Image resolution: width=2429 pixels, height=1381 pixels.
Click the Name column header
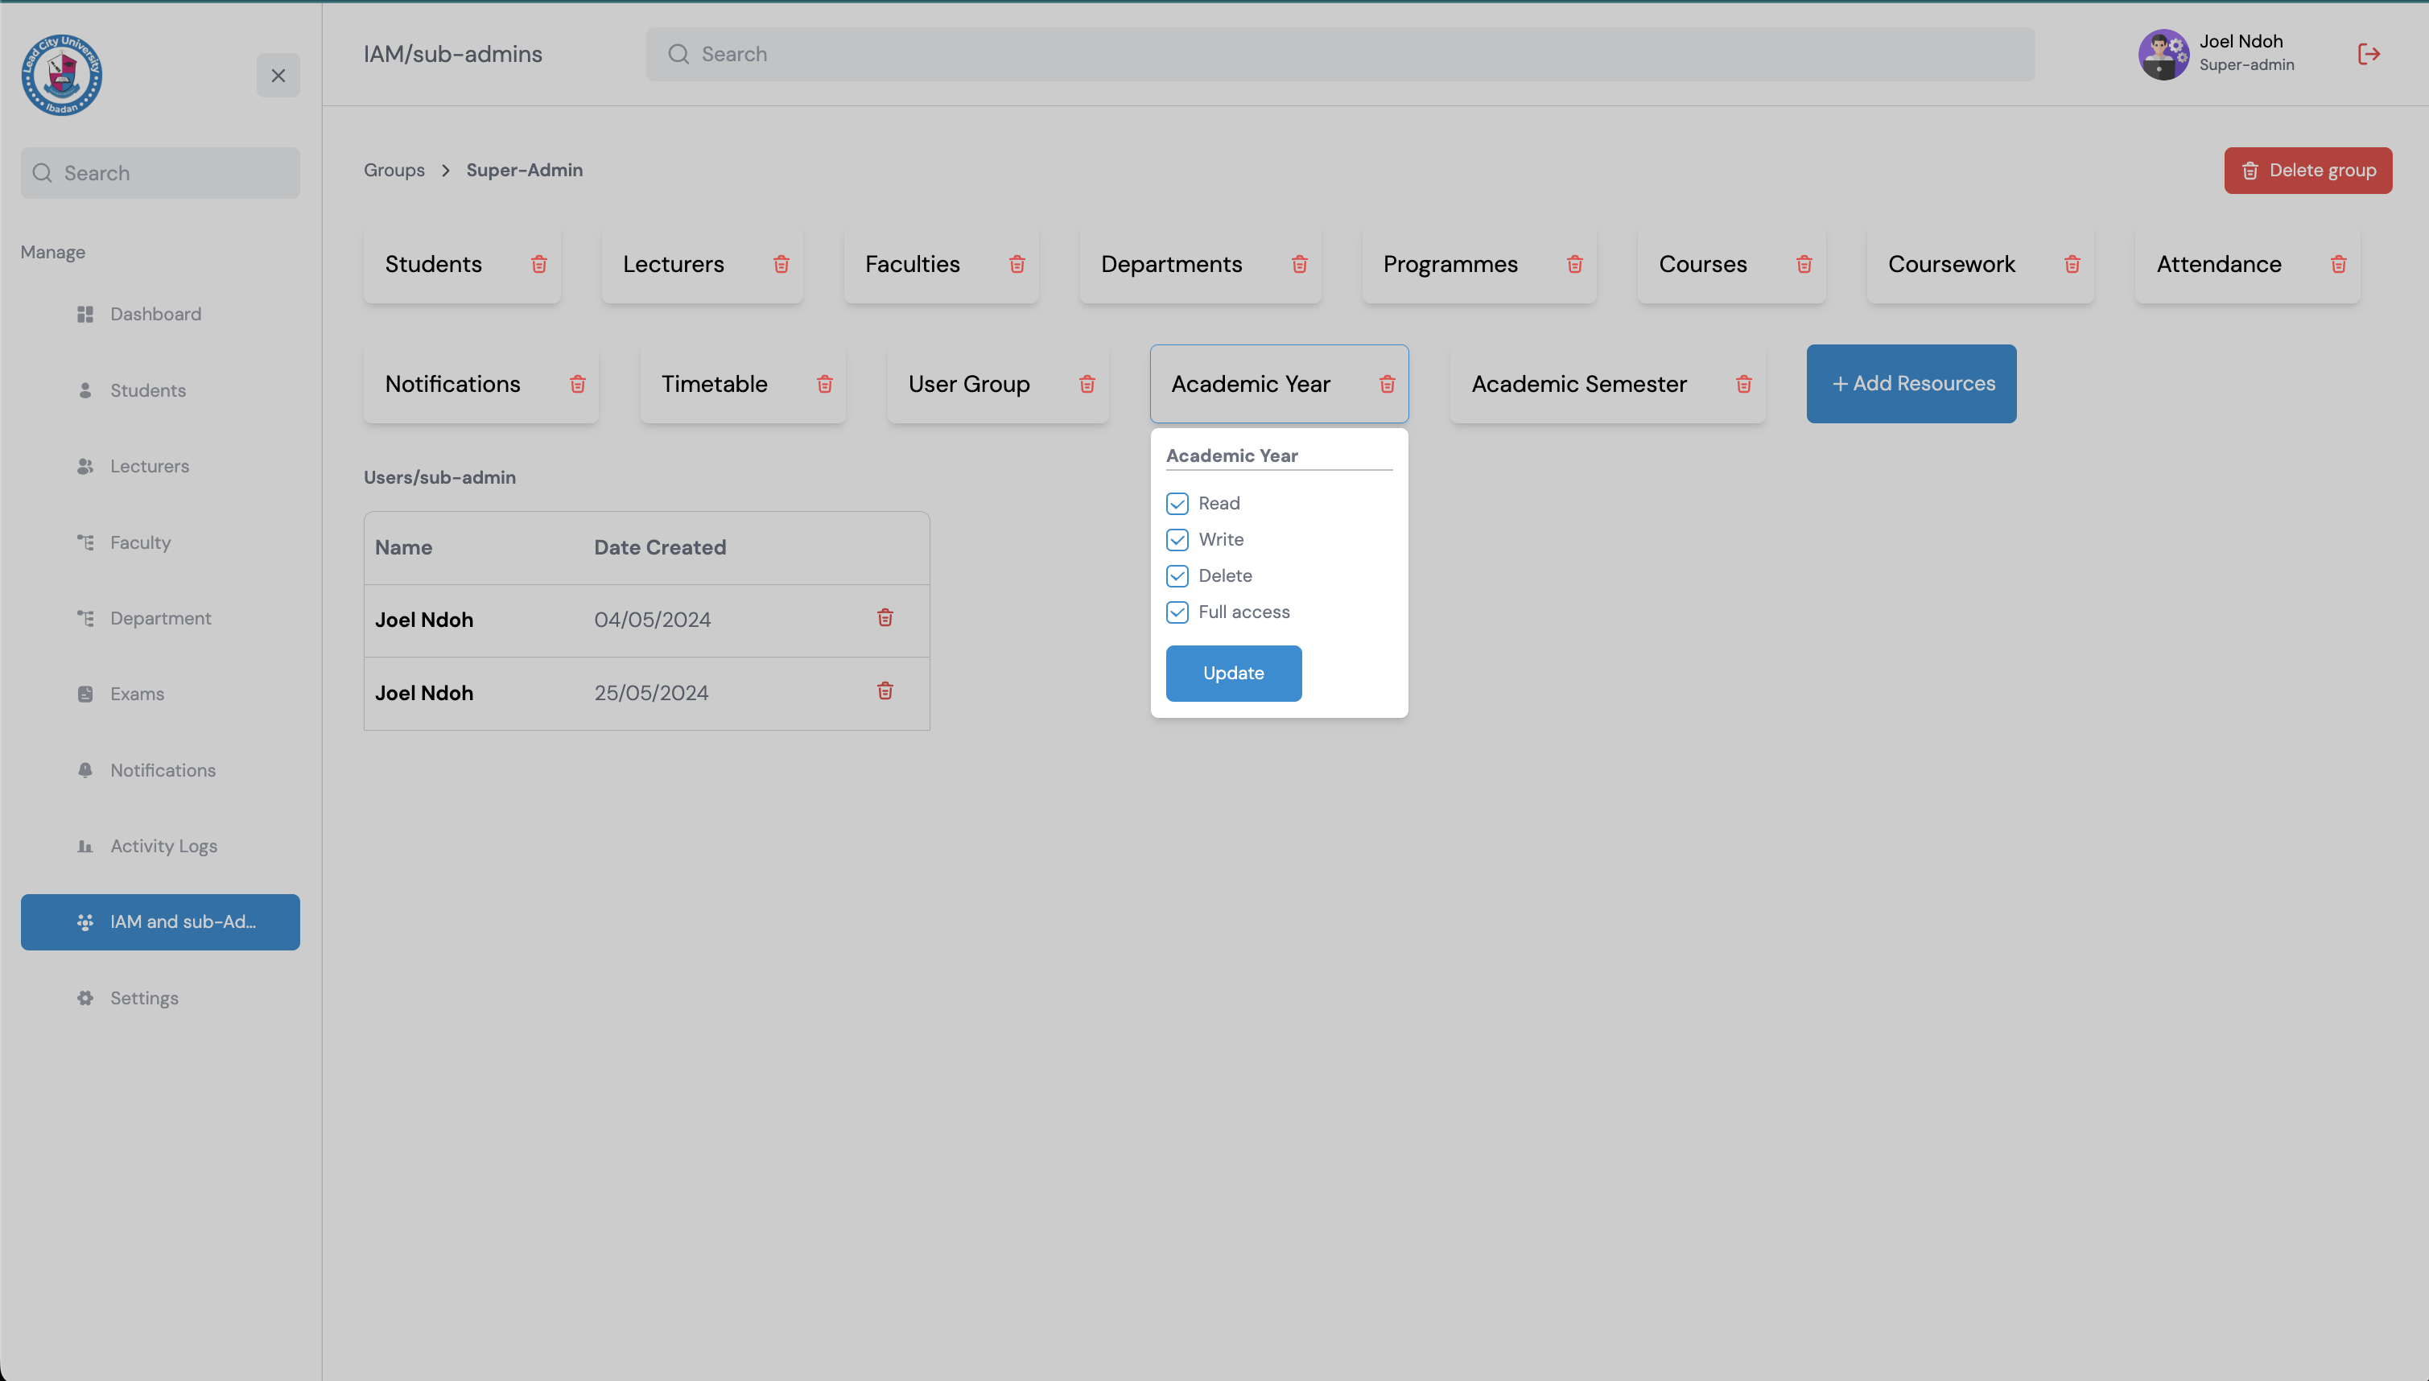(x=404, y=547)
